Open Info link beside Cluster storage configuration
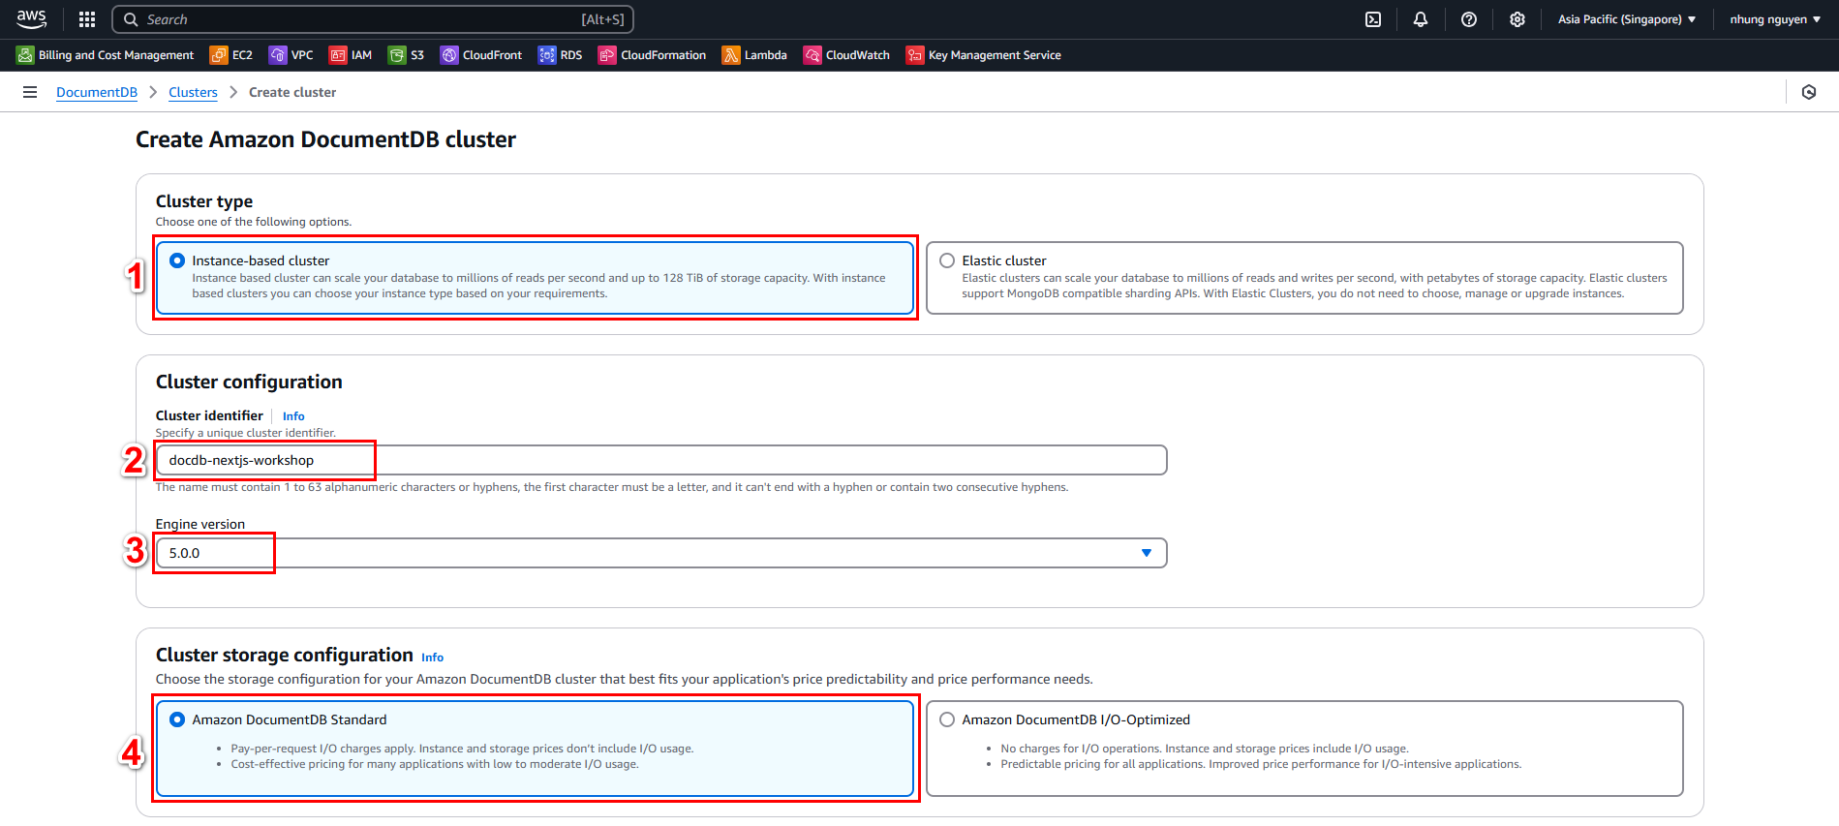The width and height of the screenshot is (1839, 826). tap(432, 658)
